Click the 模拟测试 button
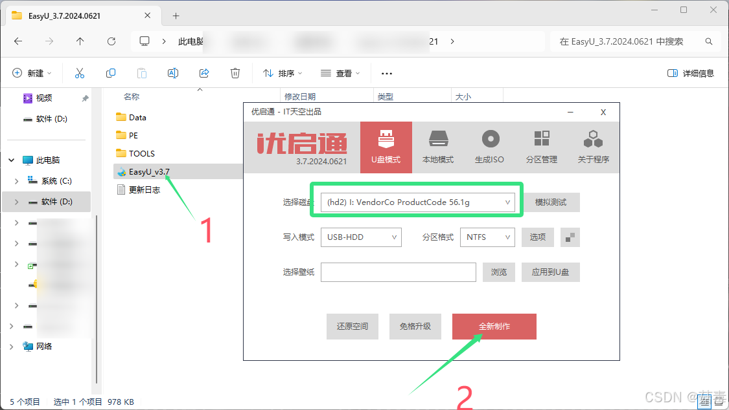Viewport: 729px width, 410px height. pos(550,202)
